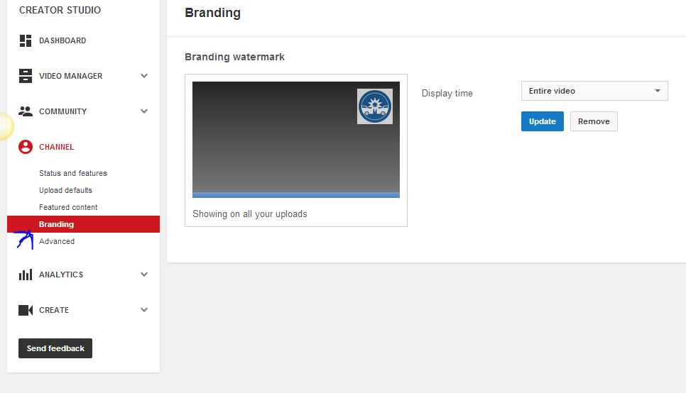Click the 'Branding watermark' heading

pyautogui.click(x=234, y=57)
